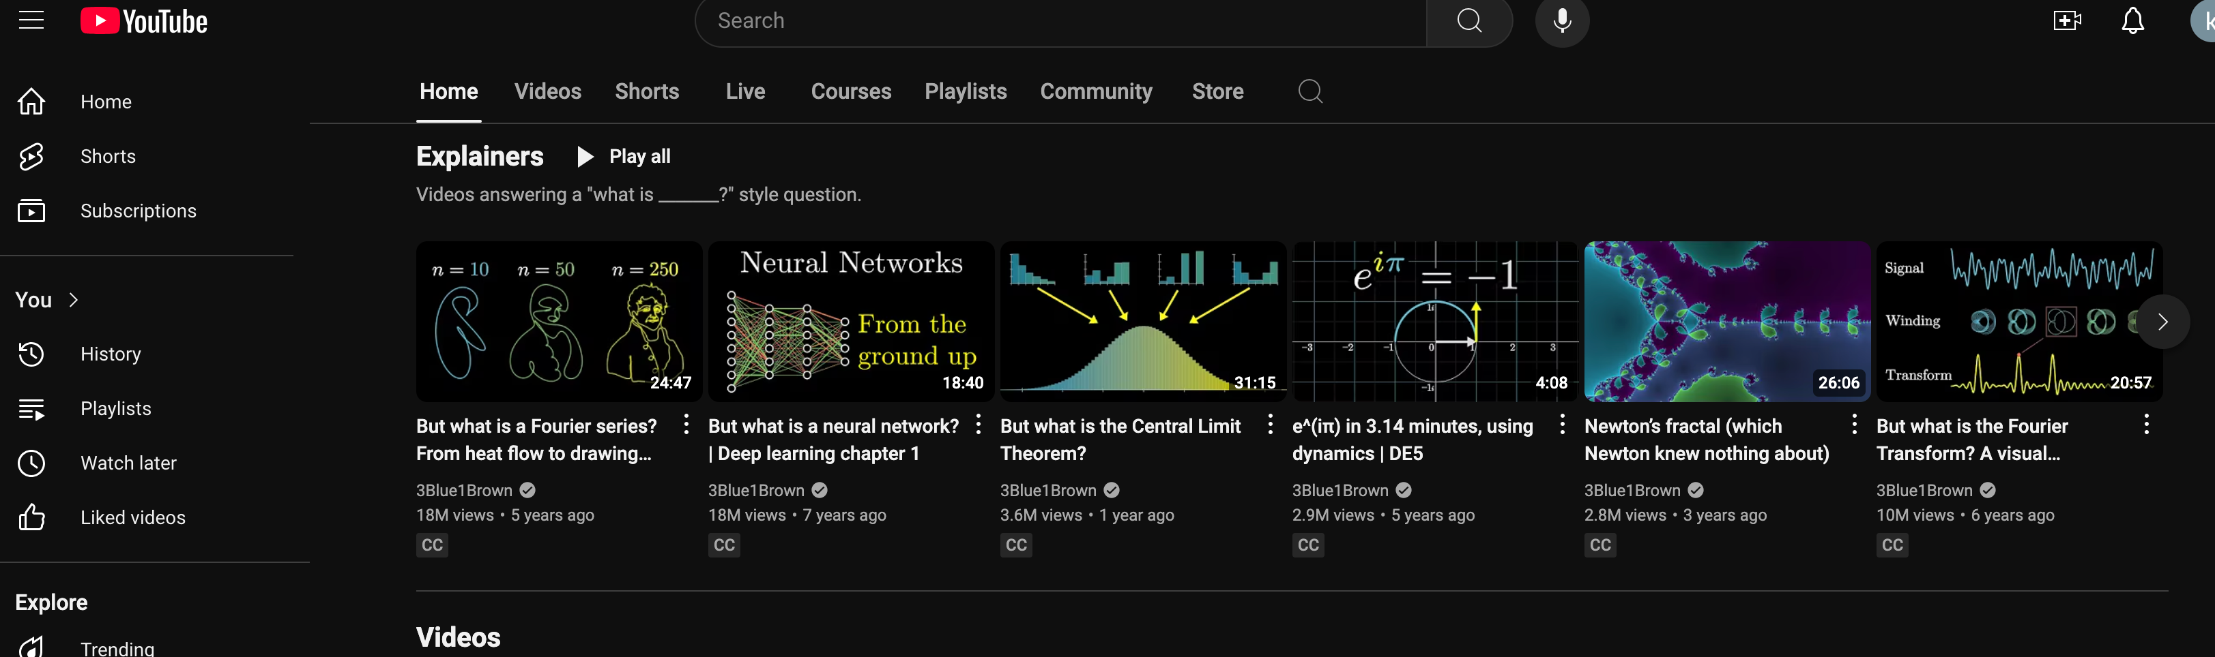Viewport: 2215px width, 657px height.
Task: Switch to the Courses tab
Action: 850,91
